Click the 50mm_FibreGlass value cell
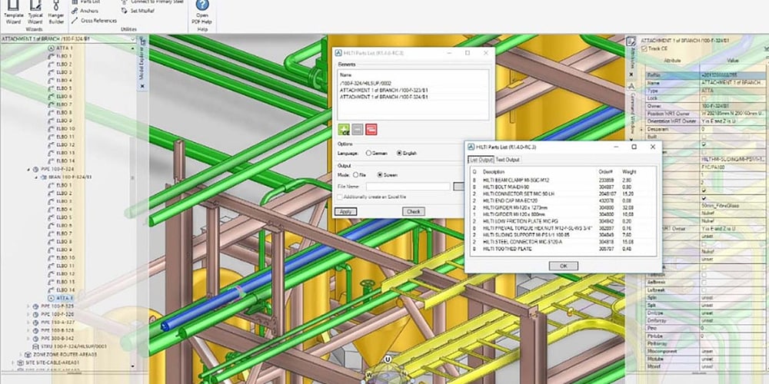Screen dimensions: 769x384 733,206
